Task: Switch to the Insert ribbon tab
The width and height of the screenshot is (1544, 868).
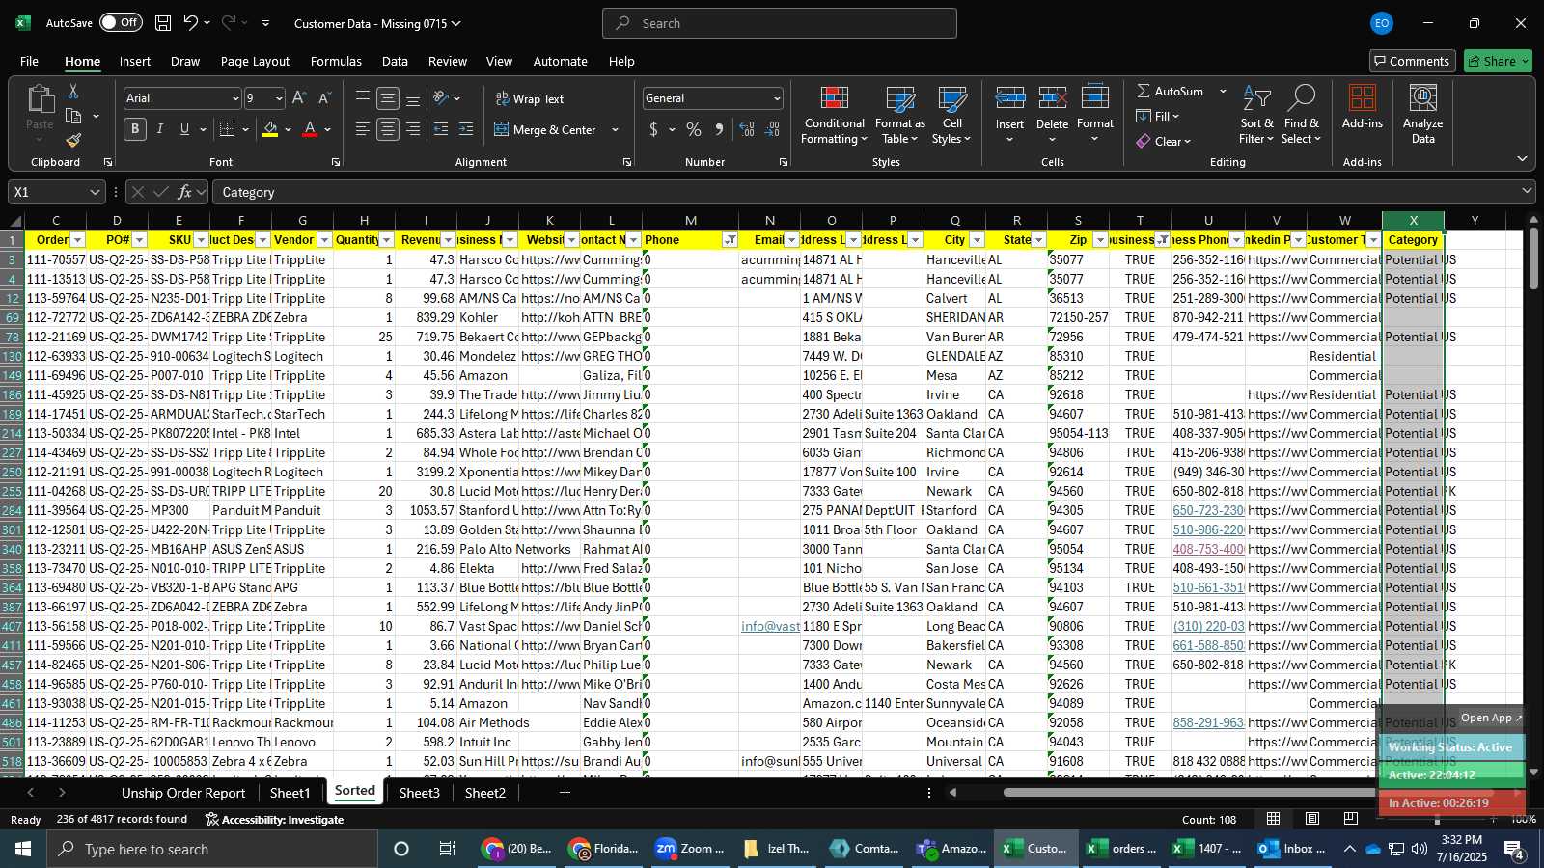Action: tap(135, 61)
